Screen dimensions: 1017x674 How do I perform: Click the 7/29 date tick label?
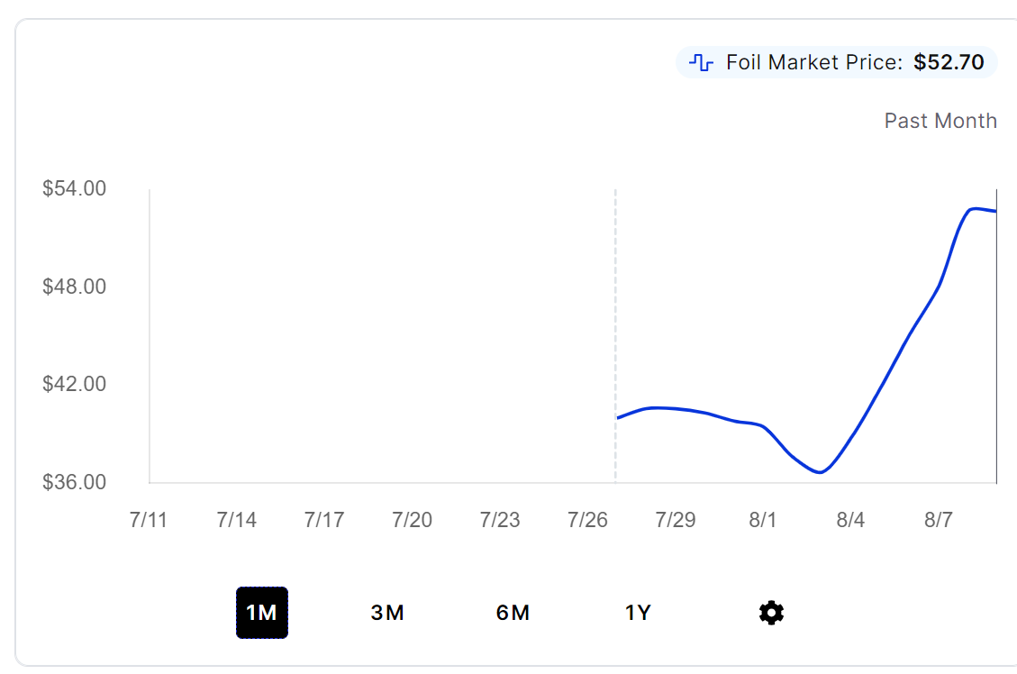676,520
